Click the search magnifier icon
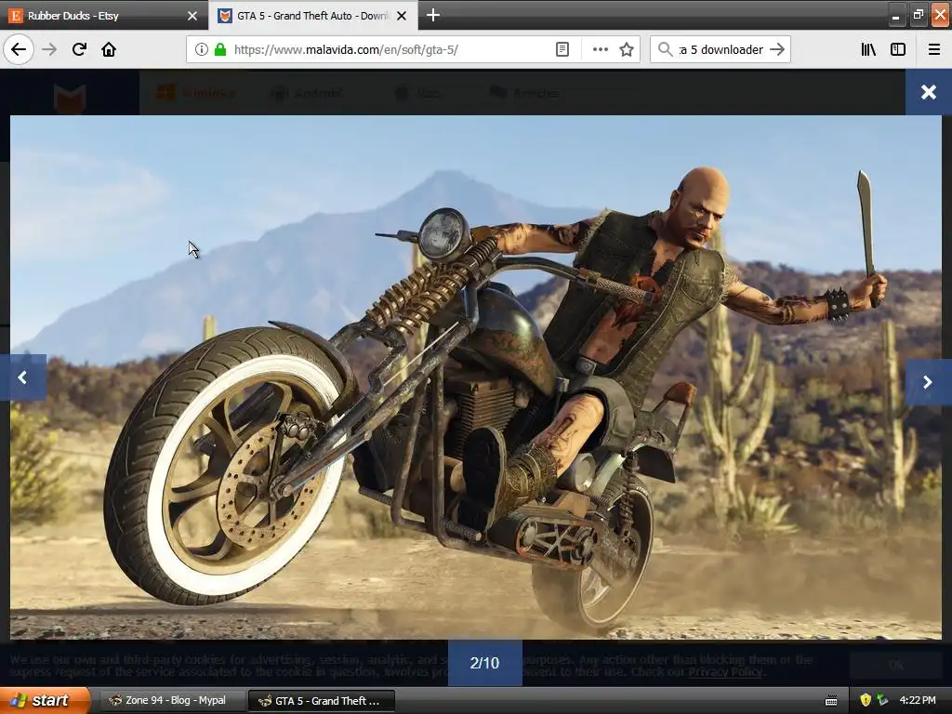 pos(665,49)
